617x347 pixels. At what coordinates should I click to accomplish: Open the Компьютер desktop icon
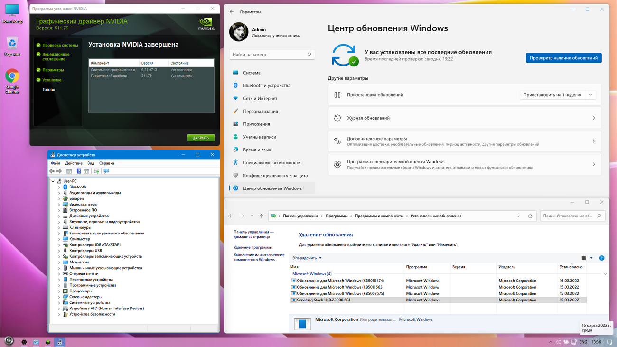[12, 13]
